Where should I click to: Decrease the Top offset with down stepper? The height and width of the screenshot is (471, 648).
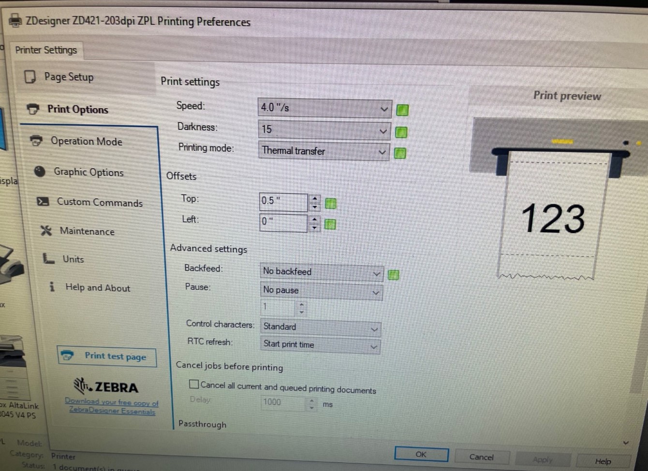tap(314, 207)
